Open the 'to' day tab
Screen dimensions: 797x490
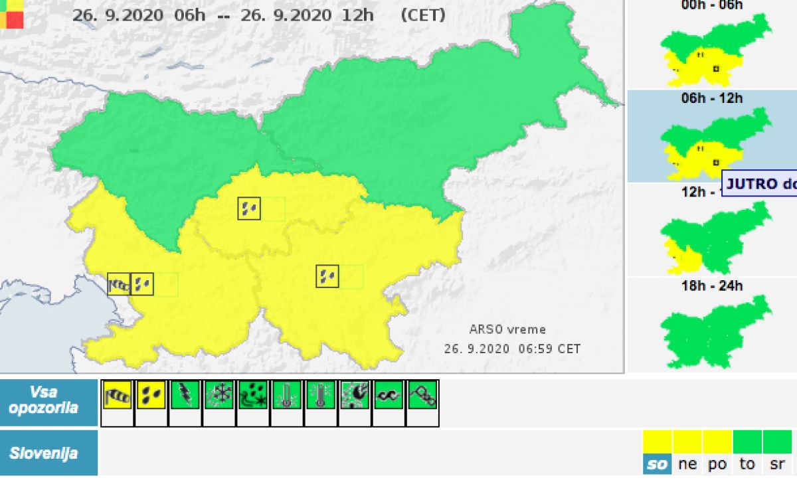point(747,465)
